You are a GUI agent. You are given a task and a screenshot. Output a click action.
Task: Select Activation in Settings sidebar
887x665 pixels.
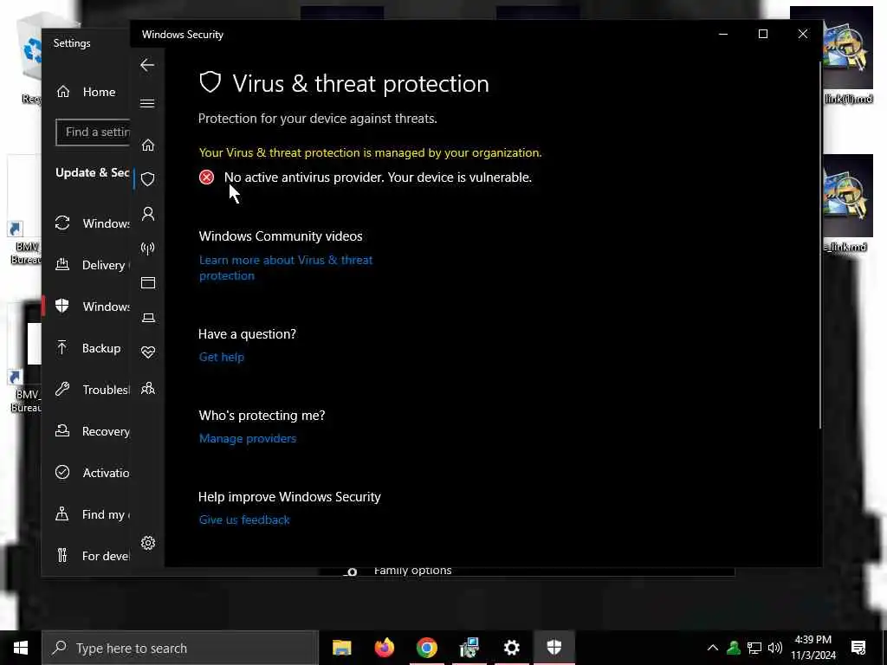pyautogui.click(x=87, y=473)
